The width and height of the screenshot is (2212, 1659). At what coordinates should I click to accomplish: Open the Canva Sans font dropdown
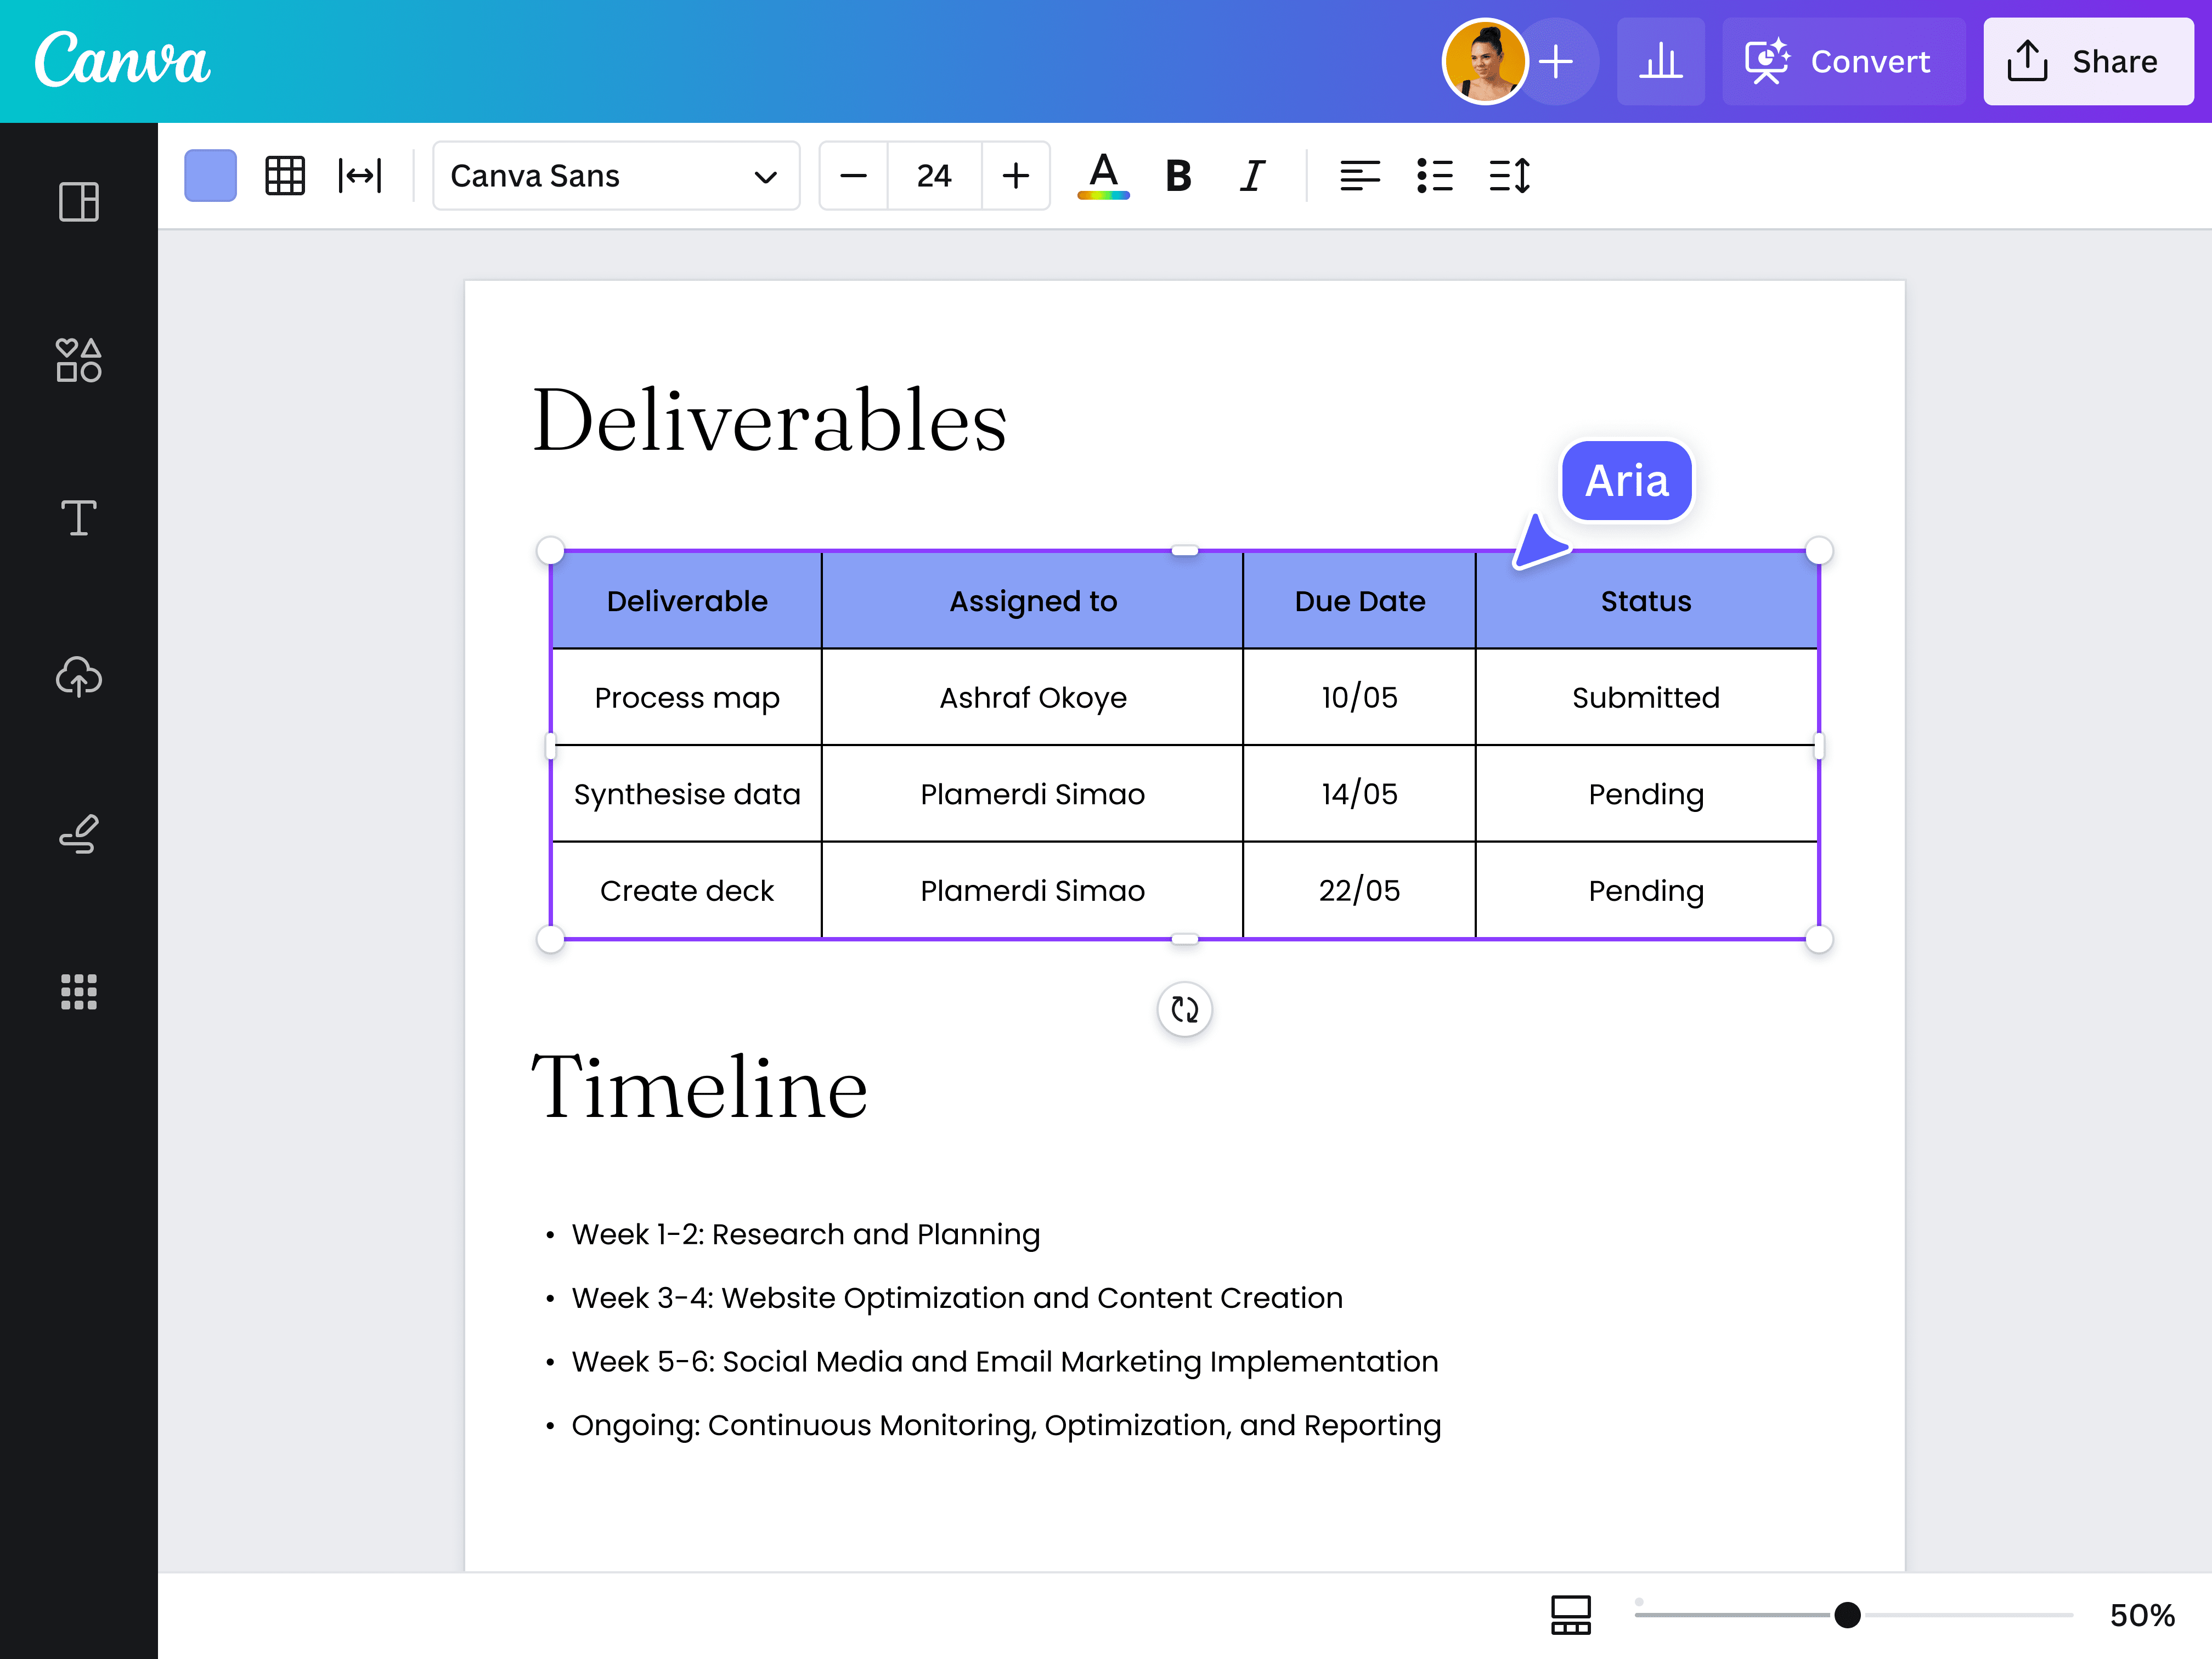(615, 176)
